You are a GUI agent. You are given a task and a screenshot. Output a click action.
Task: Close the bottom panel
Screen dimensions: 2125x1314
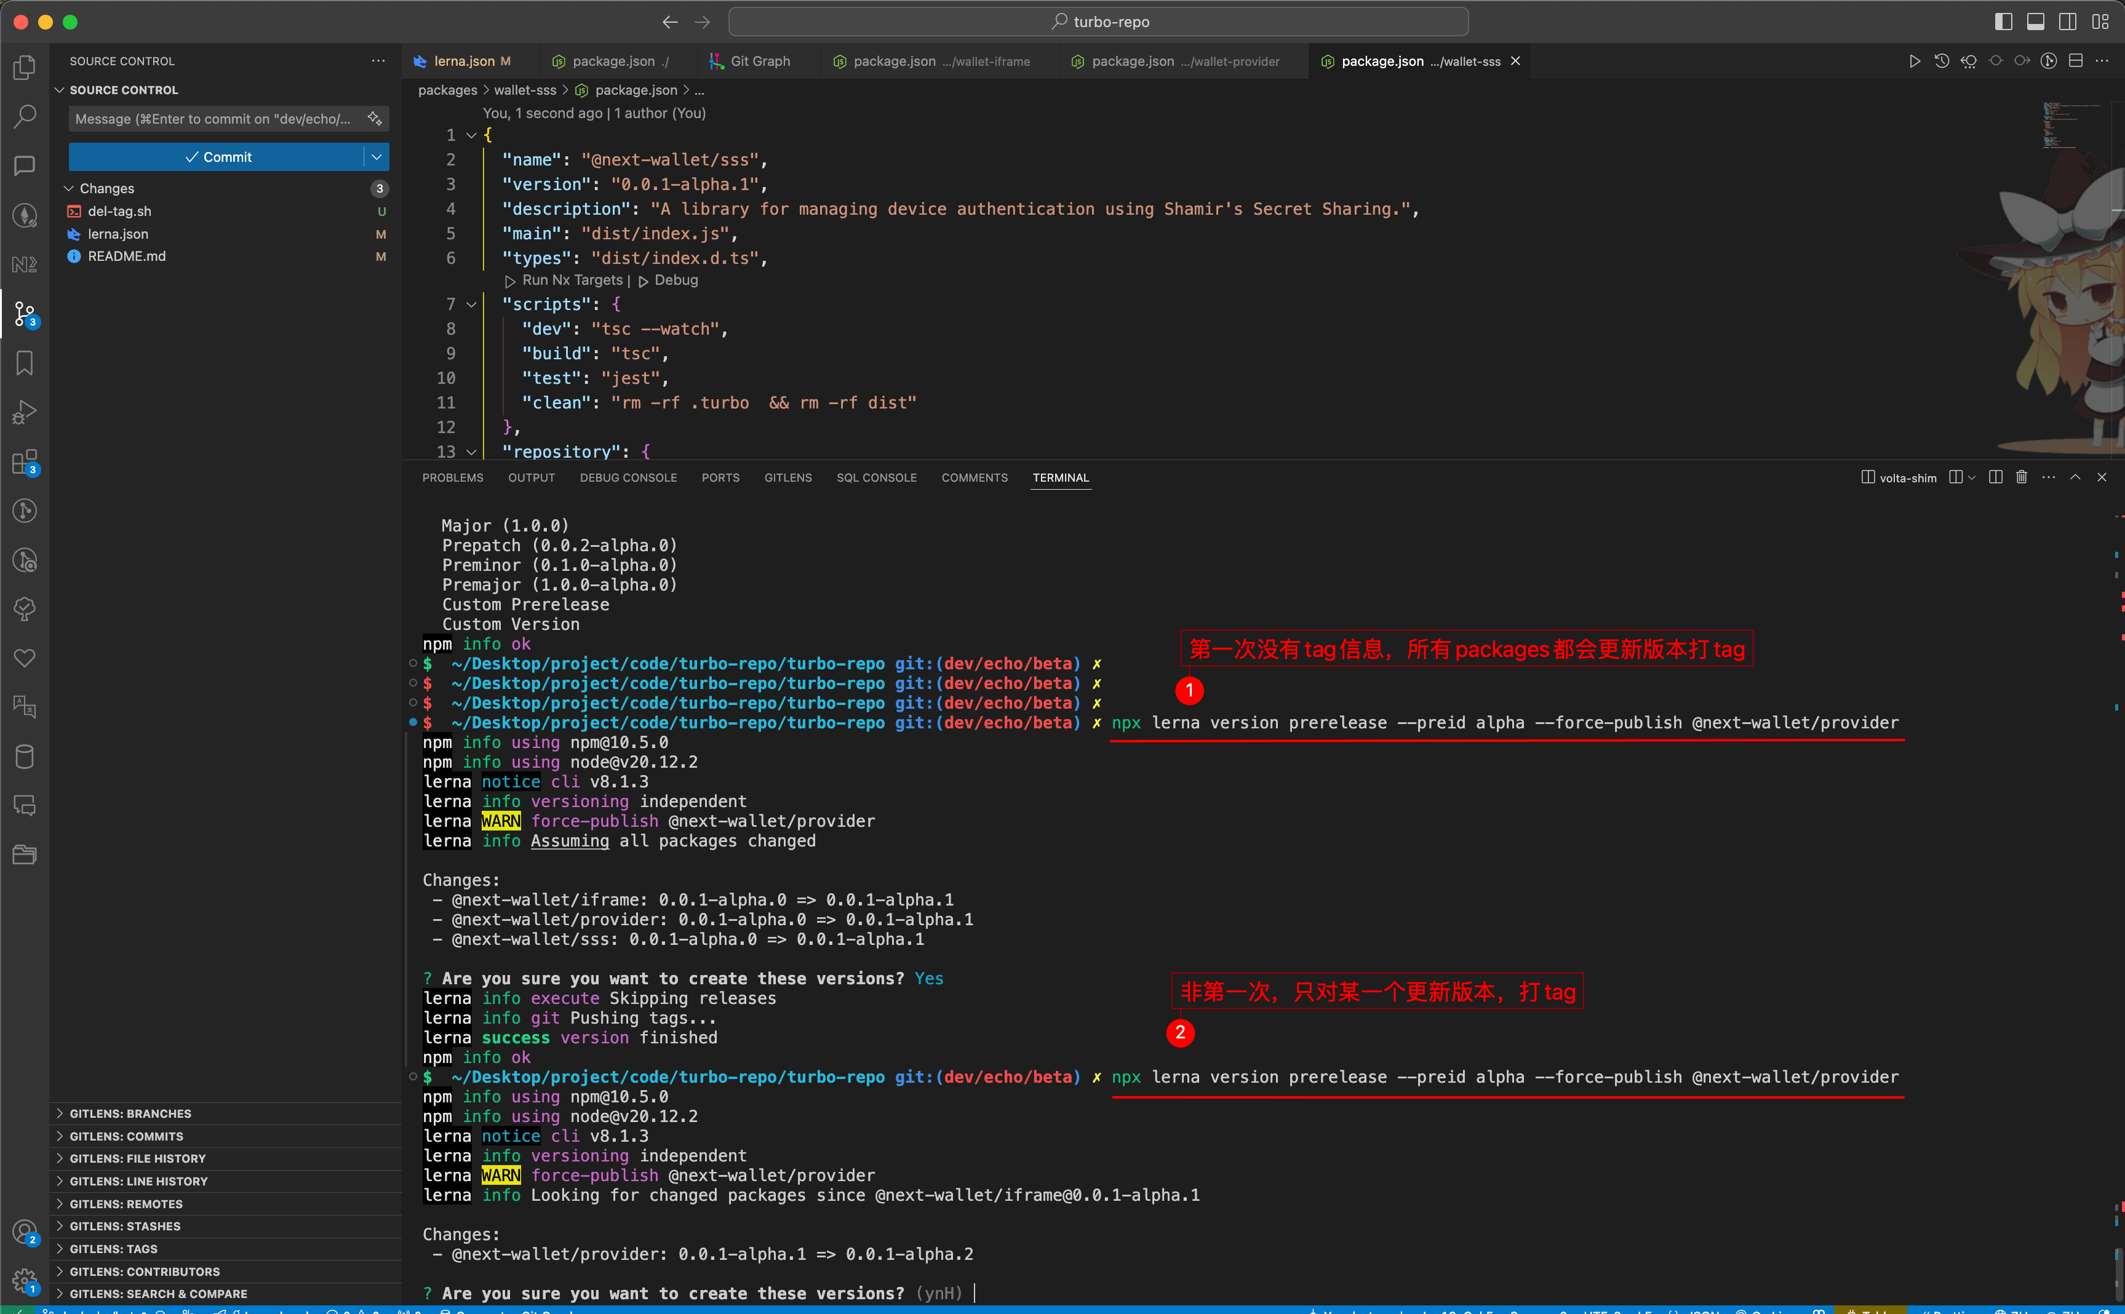2102,477
